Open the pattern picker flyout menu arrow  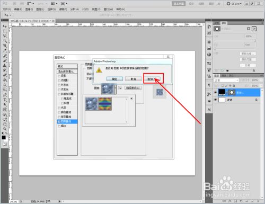coord(131,99)
